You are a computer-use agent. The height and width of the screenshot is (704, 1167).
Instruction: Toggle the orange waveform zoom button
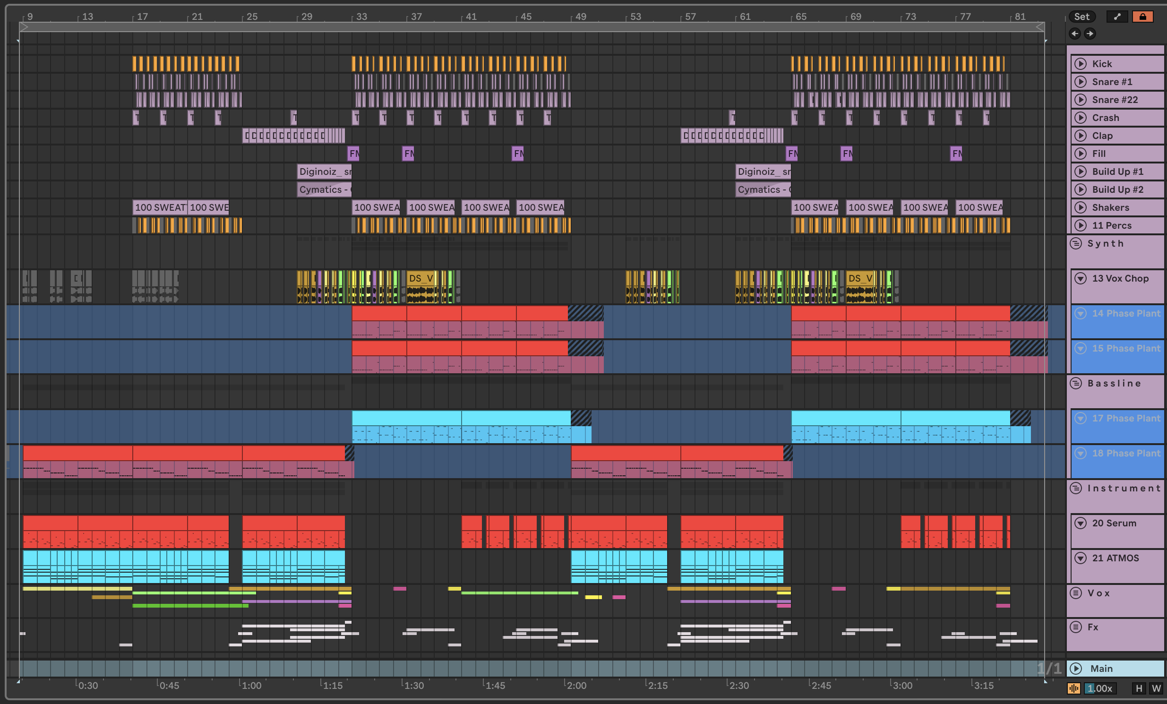coord(1073,688)
